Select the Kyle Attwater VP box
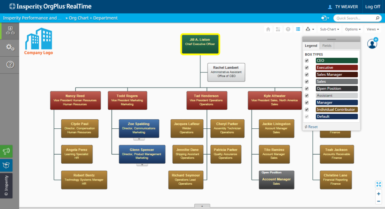 click(x=275, y=100)
